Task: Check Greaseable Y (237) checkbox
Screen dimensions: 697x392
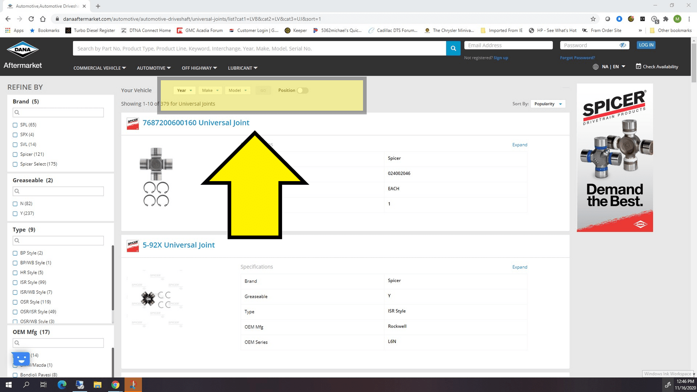Action: tap(15, 213)
